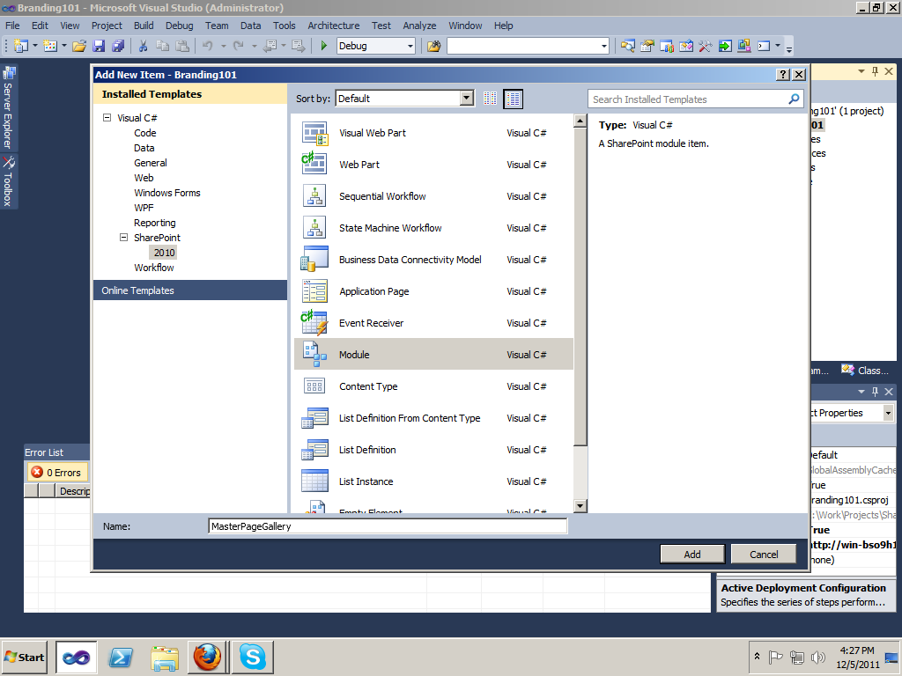Open the Architecture menu

333,26
